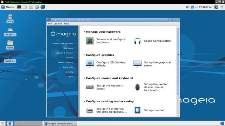
Task: Select Local disks category
Action: point(68,67)
